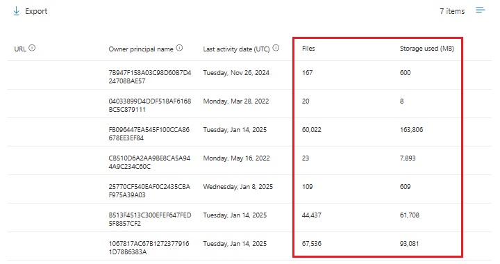Click the storage value 600

(x=406, y=73)
